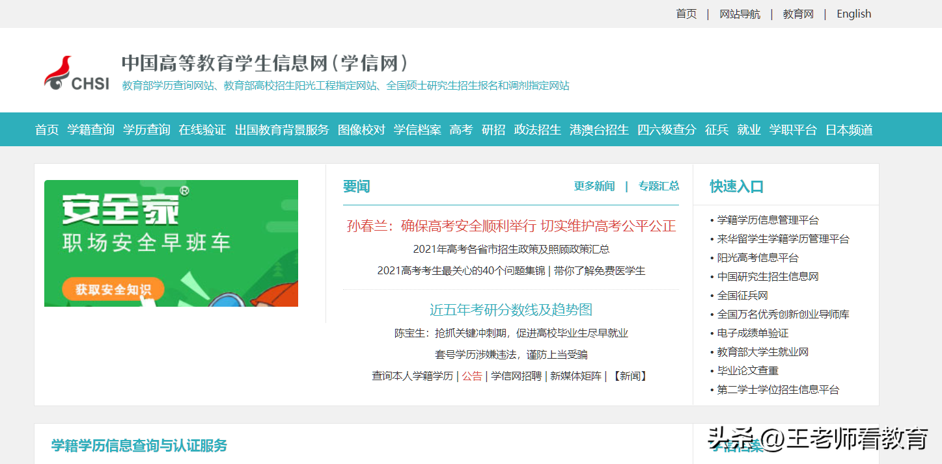Screen dimensions: 942x464
Task: Open 陈宝生：抢抓关键冲刺期 article
Action: point(511,333)
